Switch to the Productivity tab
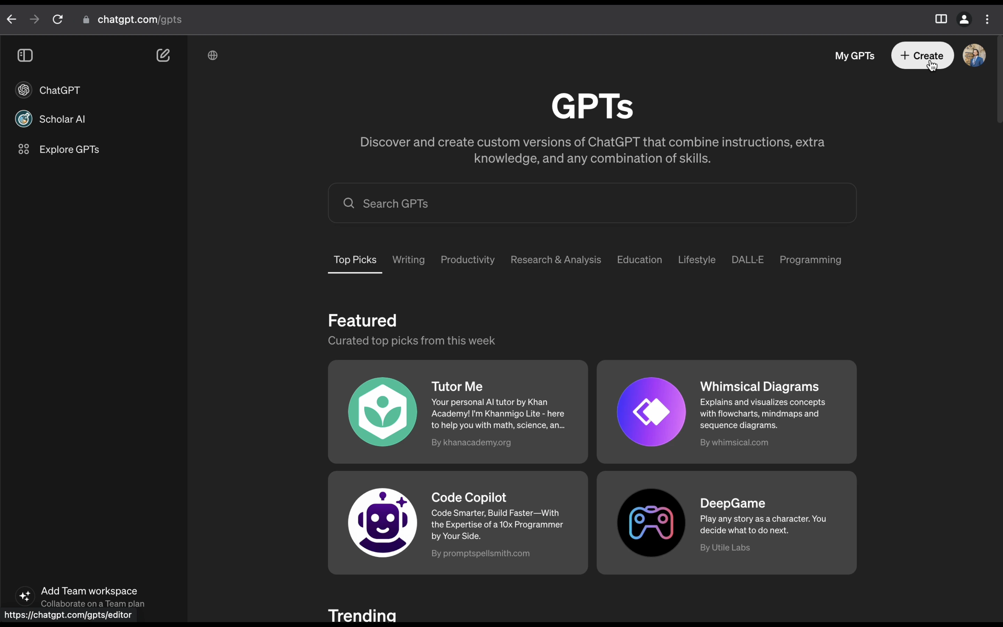 [467, 260]
